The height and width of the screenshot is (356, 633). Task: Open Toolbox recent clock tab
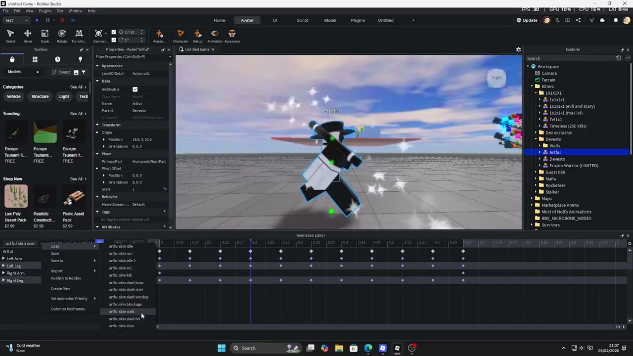57,59
